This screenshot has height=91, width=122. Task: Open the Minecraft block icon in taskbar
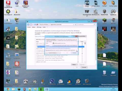coord(19,89)
